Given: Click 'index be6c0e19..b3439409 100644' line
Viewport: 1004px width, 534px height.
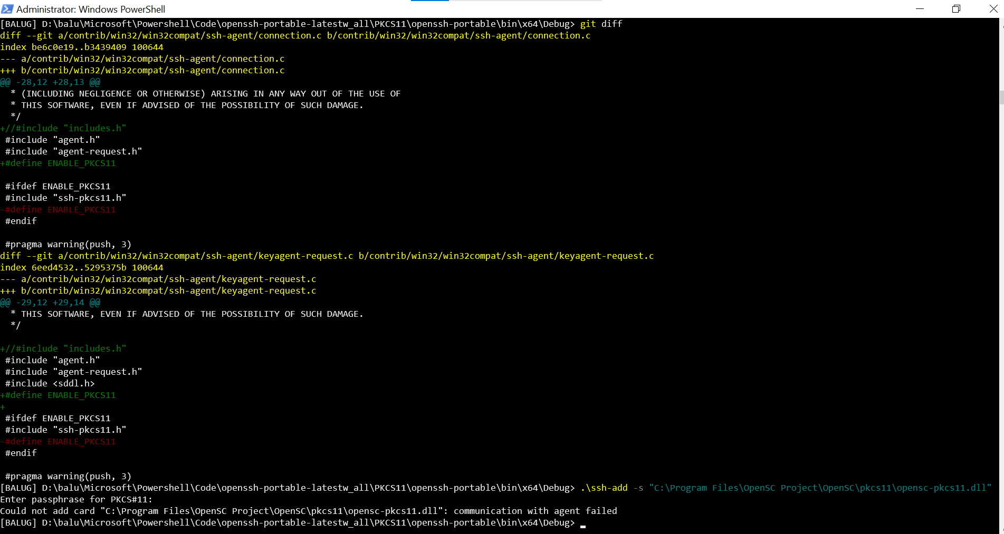Looking at the screenshot, I should [x=82, y=47].
